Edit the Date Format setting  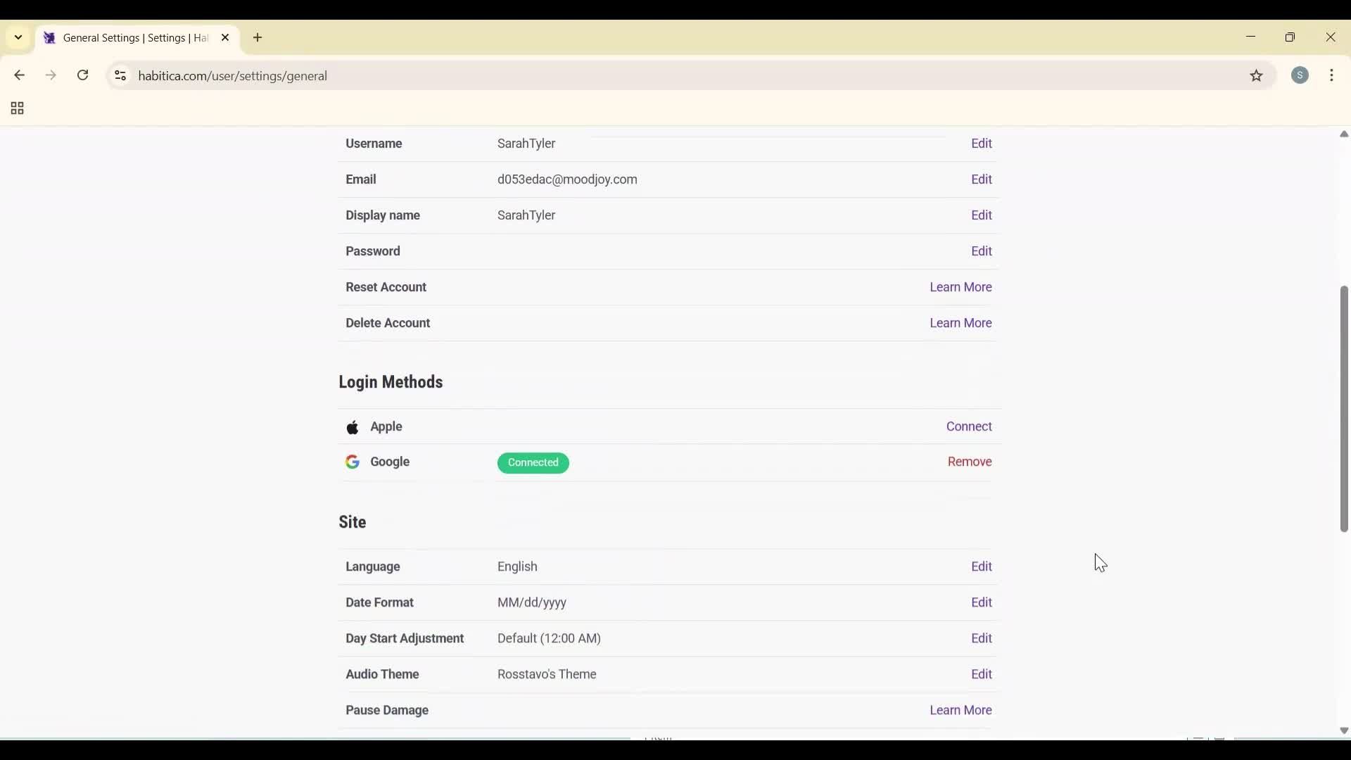[x=982, y=602]
